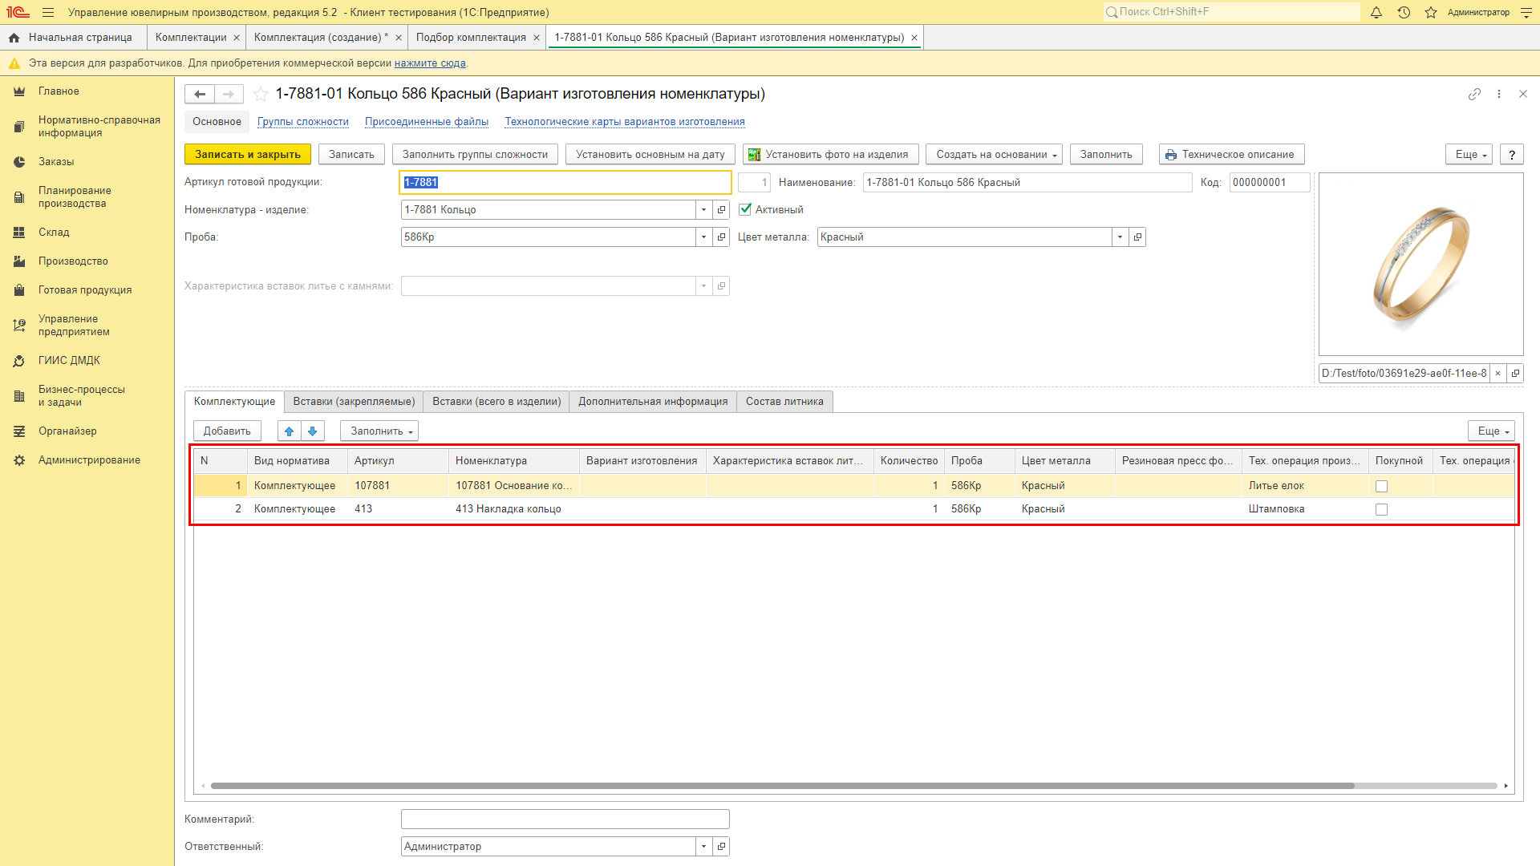
Task: Expand the Цвет металла dropdown
Action: pos(1120,237)
